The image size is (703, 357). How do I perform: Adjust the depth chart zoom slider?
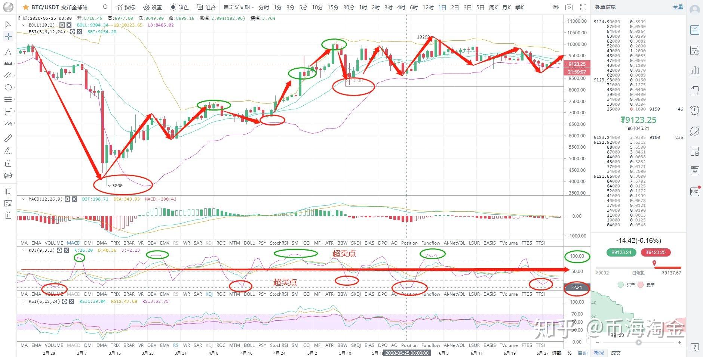pyautogui.click(x=639, y=342)
